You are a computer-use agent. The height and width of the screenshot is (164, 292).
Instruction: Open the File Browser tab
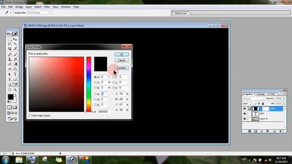pyautogui.click(x=181, y=13)
